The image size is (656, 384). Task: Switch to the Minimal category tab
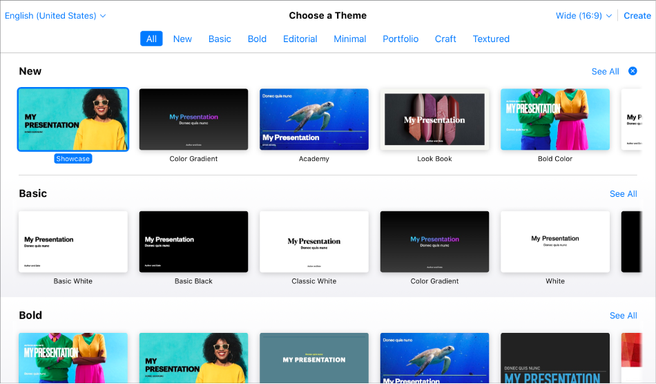[x=350, y=39]
